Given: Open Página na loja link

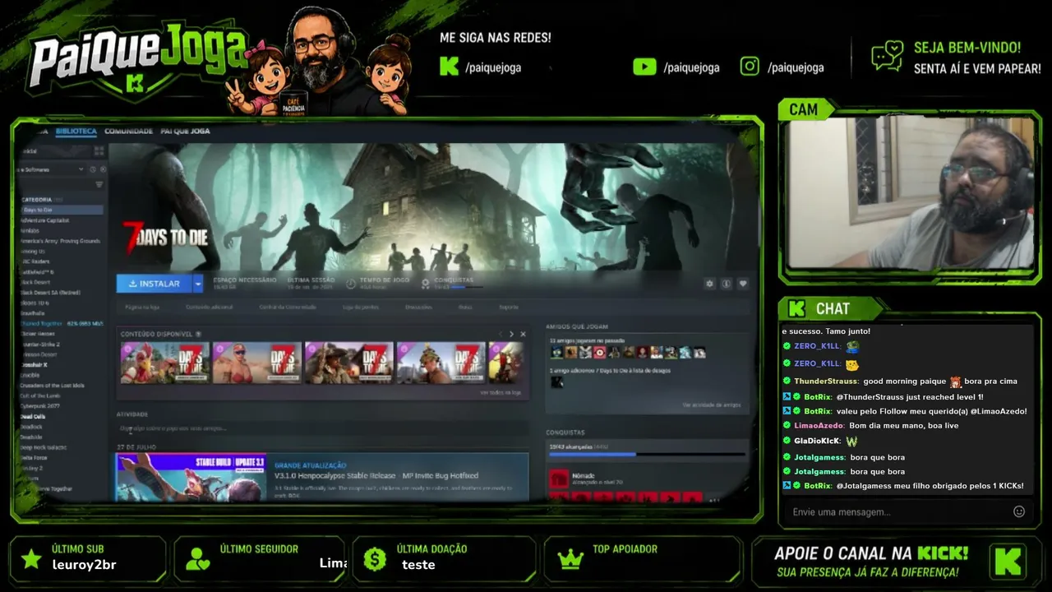Looking at the screenshot, I should (x=142, y=308).
